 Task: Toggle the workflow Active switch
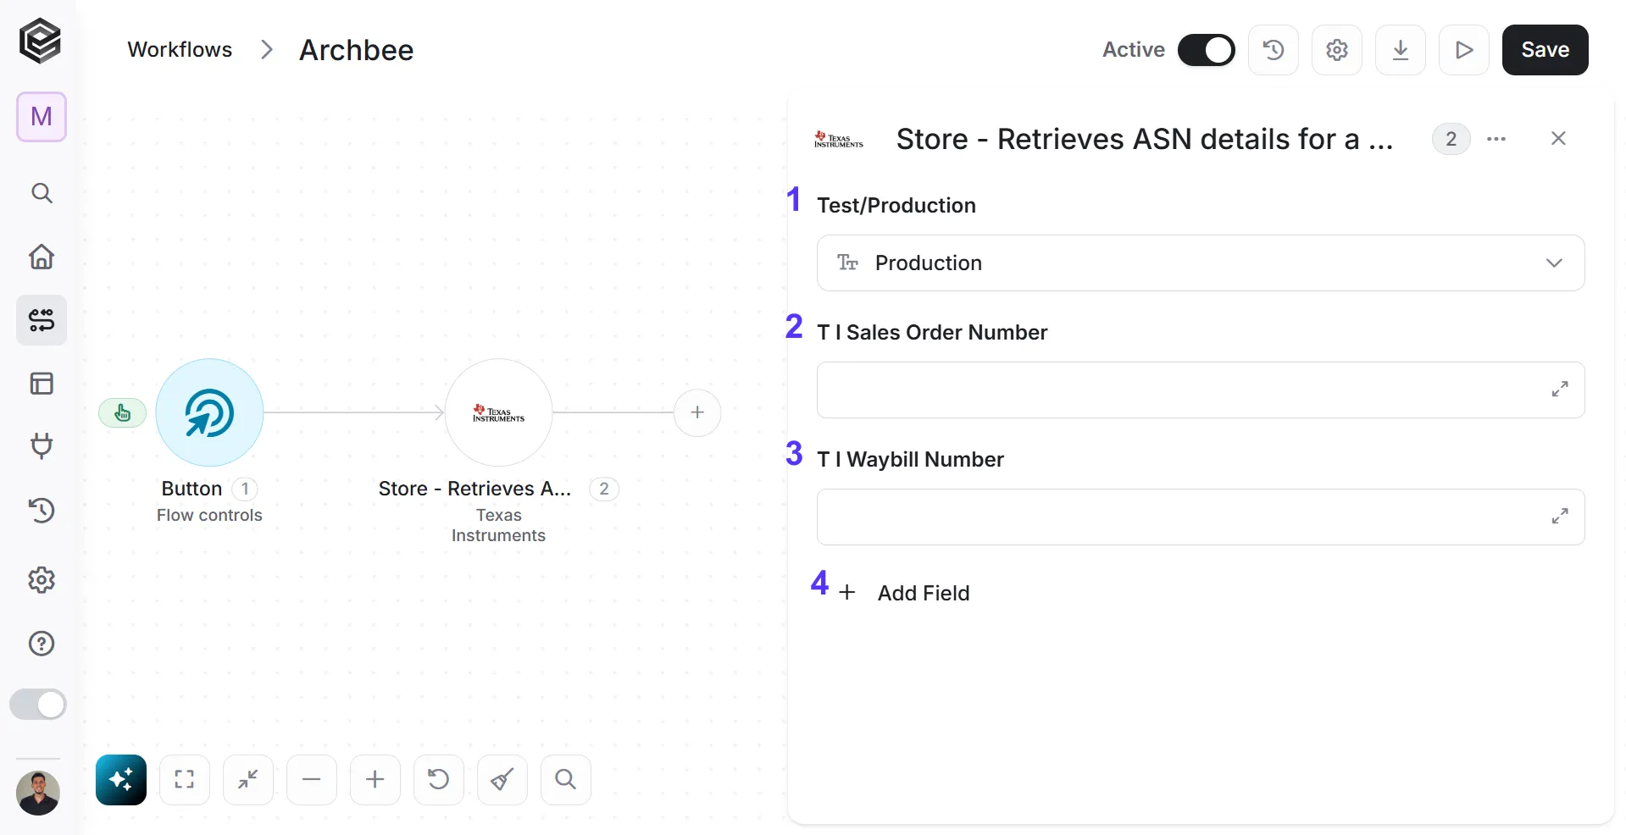1207,50
